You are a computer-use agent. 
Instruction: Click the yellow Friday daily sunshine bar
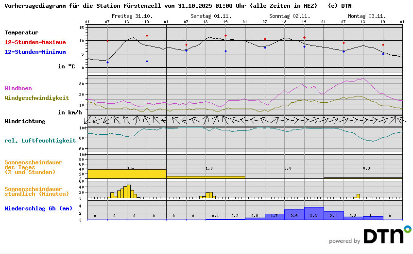tap(127, 174)
